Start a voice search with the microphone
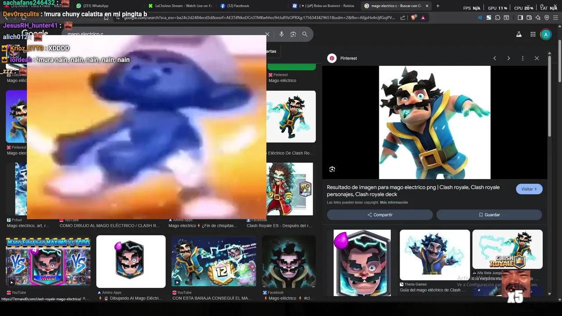562x316 pixels. [281, 34]
